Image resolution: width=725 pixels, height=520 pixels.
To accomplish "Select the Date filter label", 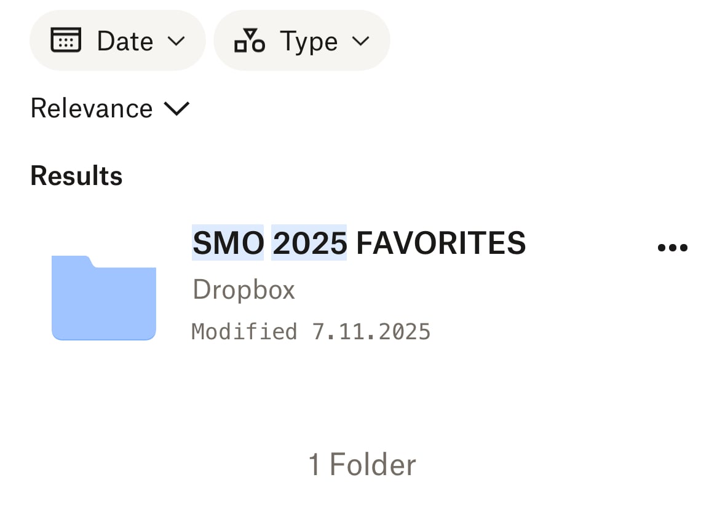I will pyautogui.click(x=125, y=41).
